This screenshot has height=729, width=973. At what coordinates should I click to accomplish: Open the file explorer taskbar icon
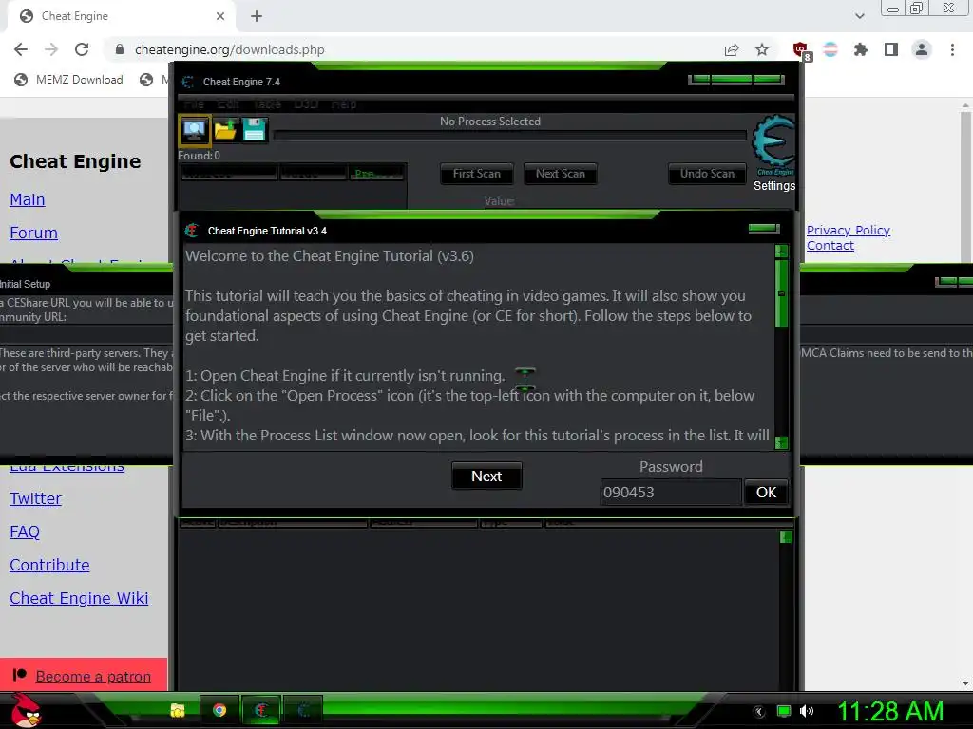coord(178,710)
